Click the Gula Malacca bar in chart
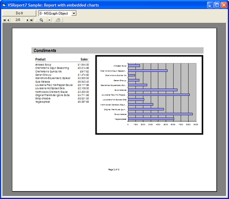The image size is (229, 199). (x=153, y=90)
